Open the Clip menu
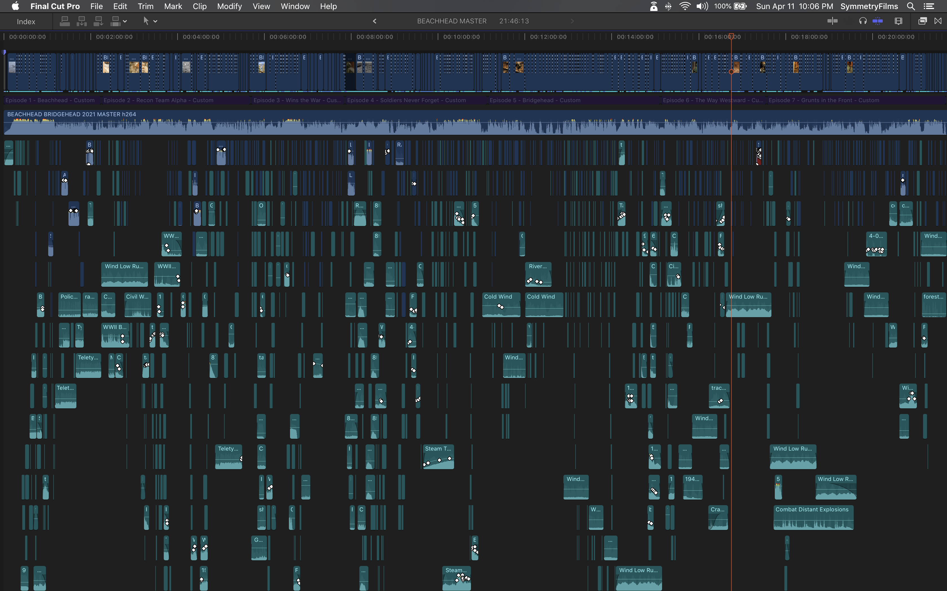The image size is (947, 591). [x=200, y=6]
